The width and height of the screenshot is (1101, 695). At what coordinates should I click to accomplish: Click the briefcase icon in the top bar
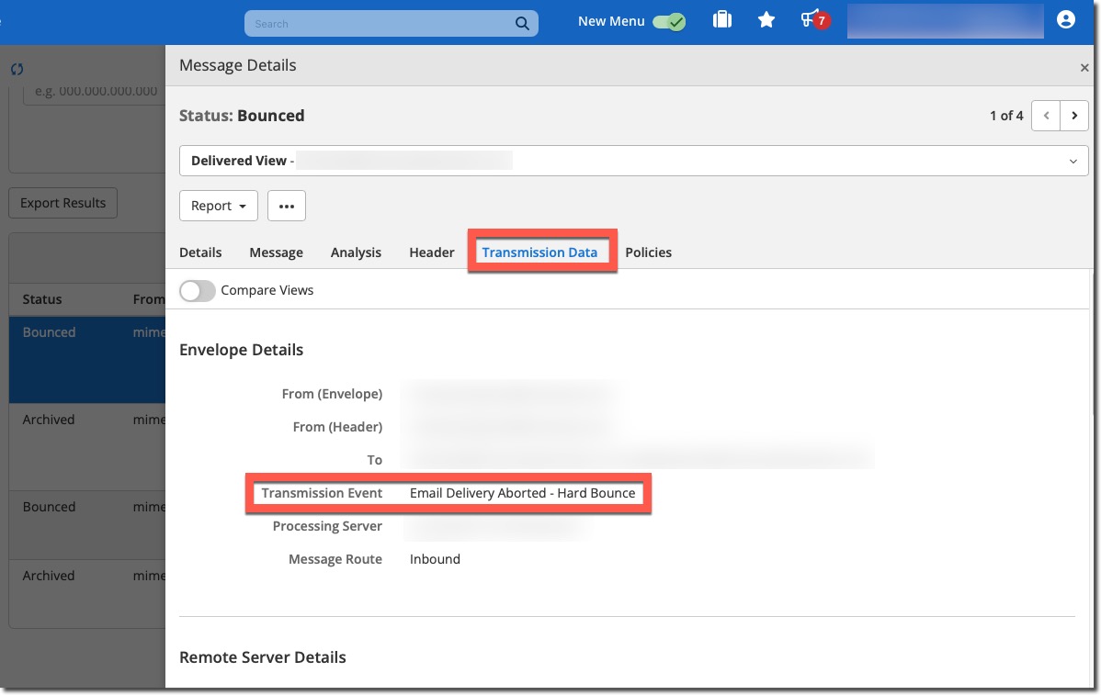[x=722, y=19]
